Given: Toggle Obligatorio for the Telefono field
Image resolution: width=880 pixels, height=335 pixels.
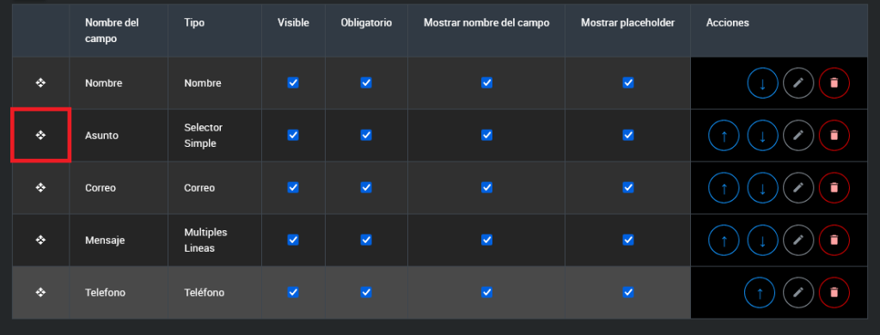Looking at the screenshot, I should click(x=366, y=292).
